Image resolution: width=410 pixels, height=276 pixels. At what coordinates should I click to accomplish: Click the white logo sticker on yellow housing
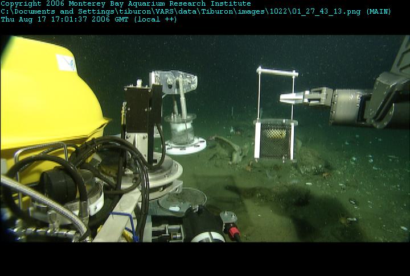click(67, 63)
